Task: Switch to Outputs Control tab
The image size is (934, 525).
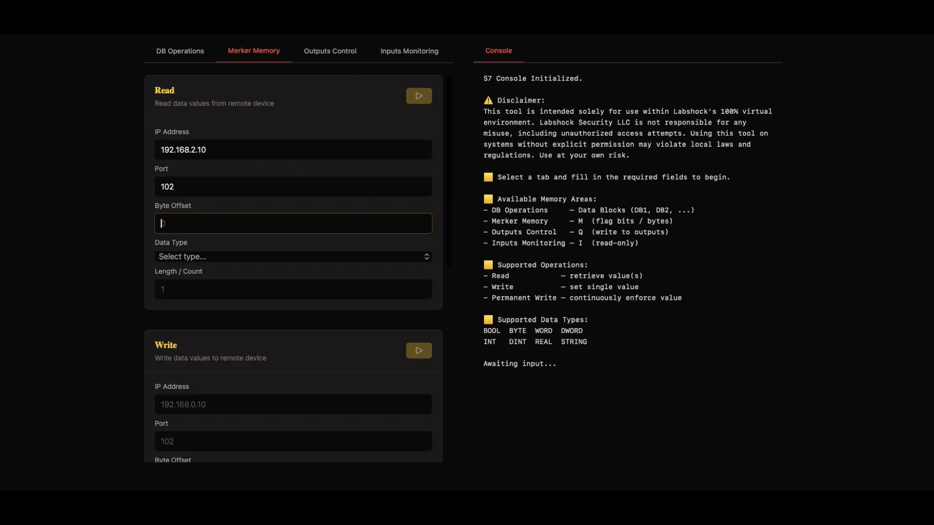Action: pyautogui.click(x=330, y=51)
